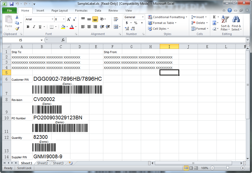Click the Clear eraser icon
252x173 pixels.
[214, 29]
